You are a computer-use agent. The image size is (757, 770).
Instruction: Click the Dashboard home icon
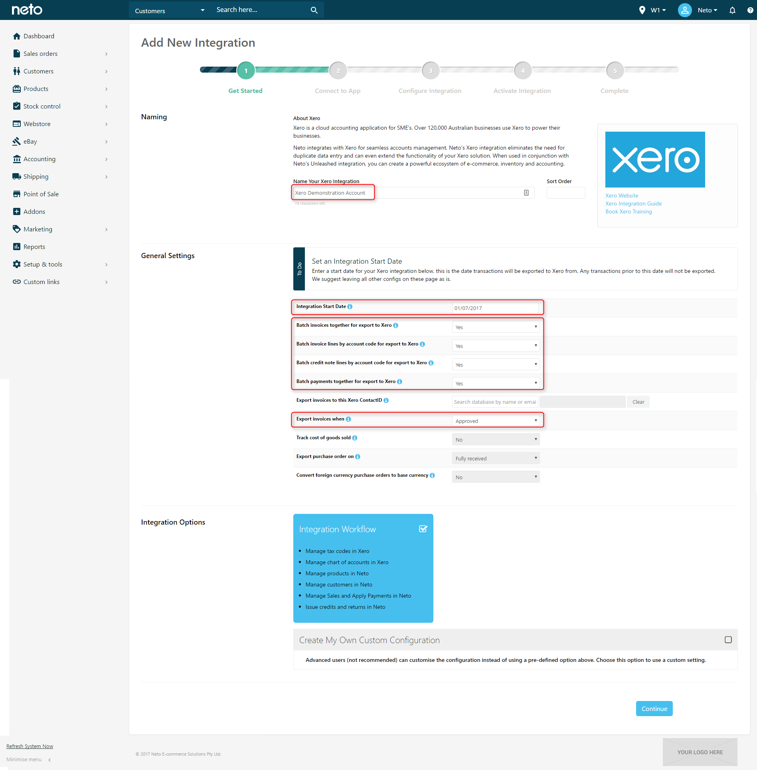[17, 36]
